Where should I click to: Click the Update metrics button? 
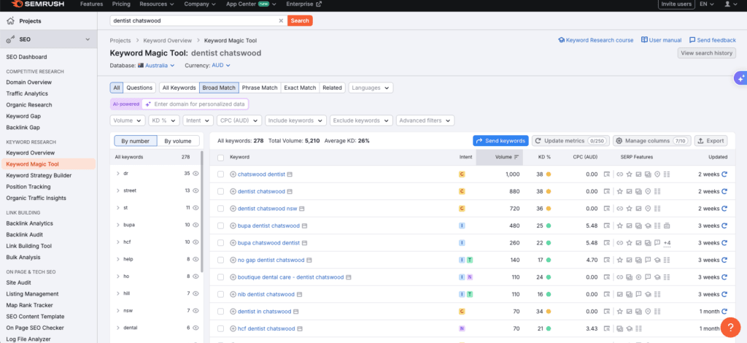point(570,141)
